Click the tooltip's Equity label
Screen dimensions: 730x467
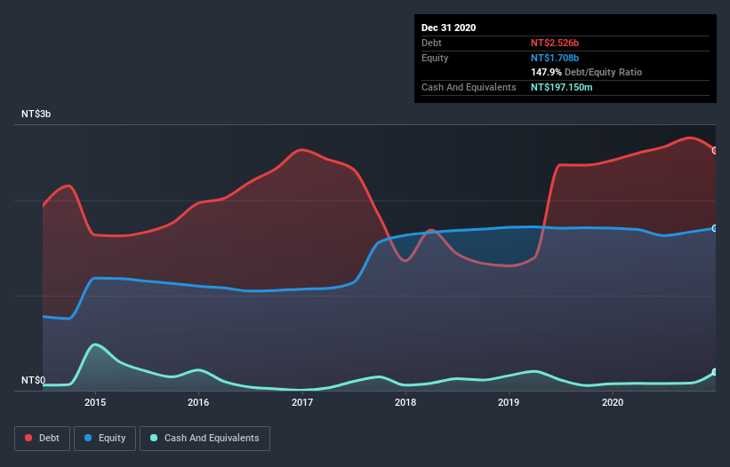(435, 58)
